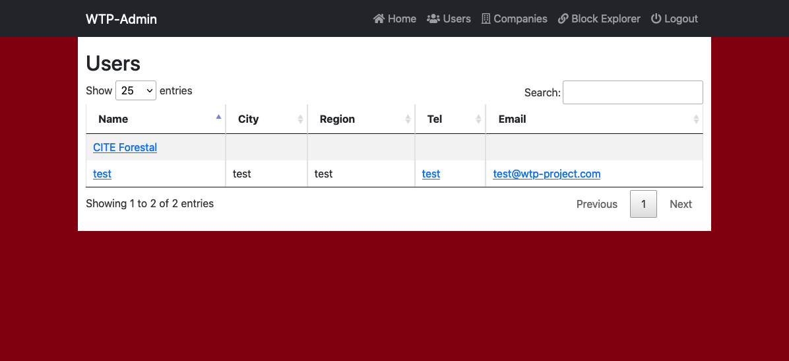Viewport: 789px width, 361px height.
Task: Select the Logout navbar label
Action: click(681, 18)
